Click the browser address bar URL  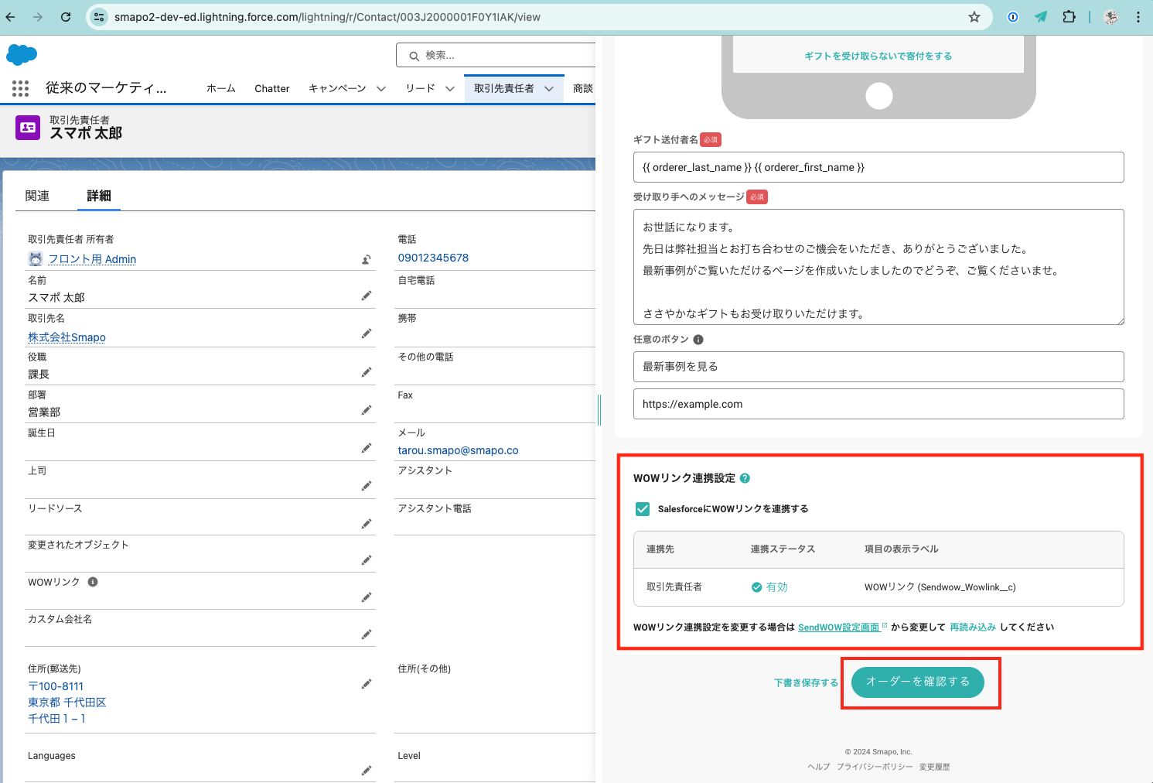click(327, 17)
